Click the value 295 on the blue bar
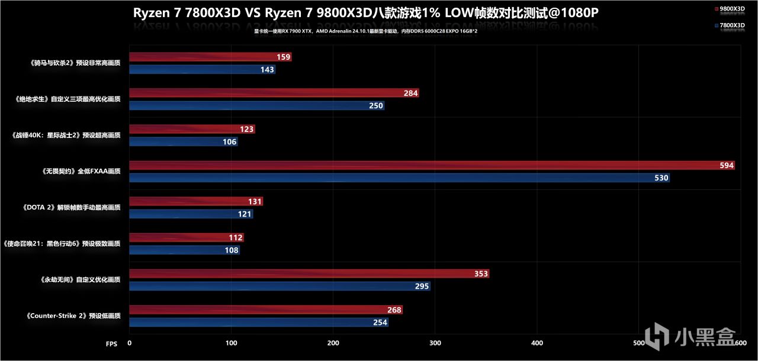This screenshot has width=758, height=361. pos(422,286)
